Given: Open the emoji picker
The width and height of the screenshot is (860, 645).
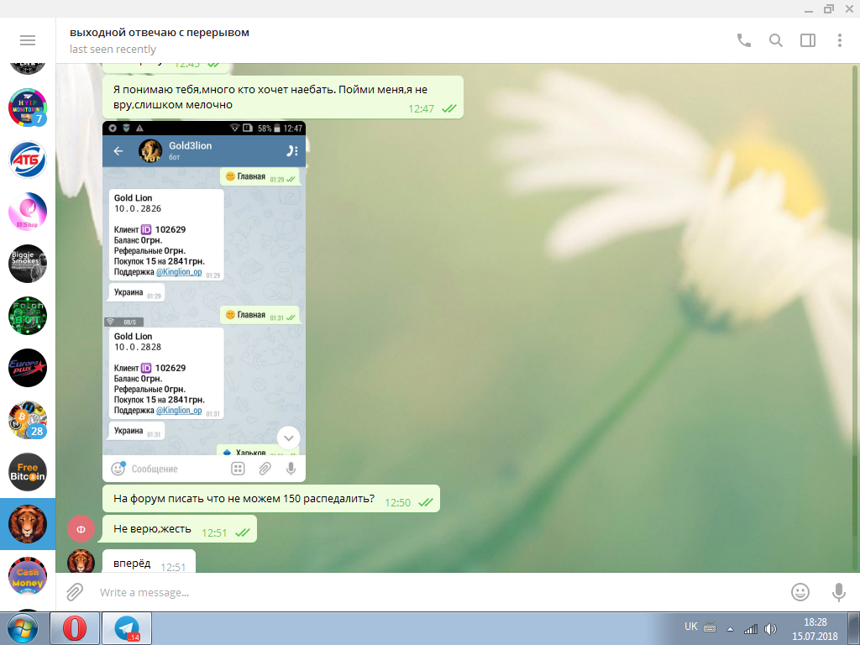Looking at the screenshot, I should pyautogui.click(x=800, y=592).
